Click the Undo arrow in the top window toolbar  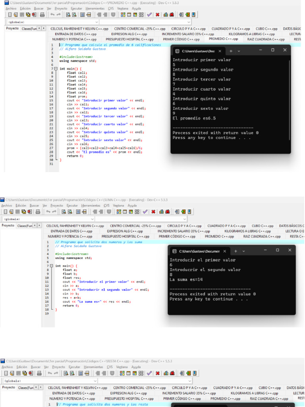[x=52, y=15]
